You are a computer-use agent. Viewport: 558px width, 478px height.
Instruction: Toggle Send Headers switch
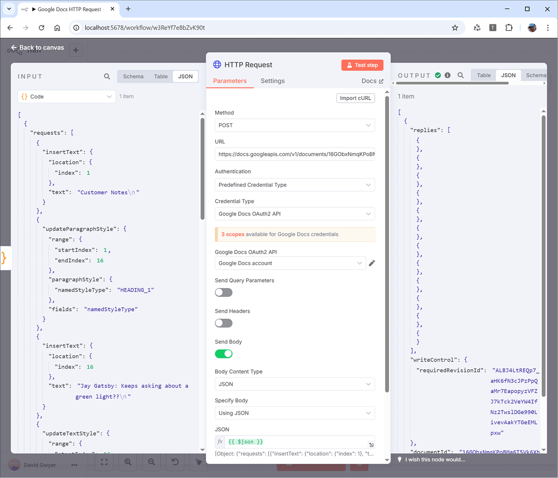[x=224, y=323]
